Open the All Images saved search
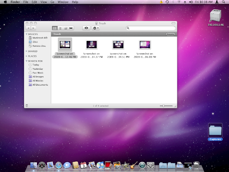 36,77
